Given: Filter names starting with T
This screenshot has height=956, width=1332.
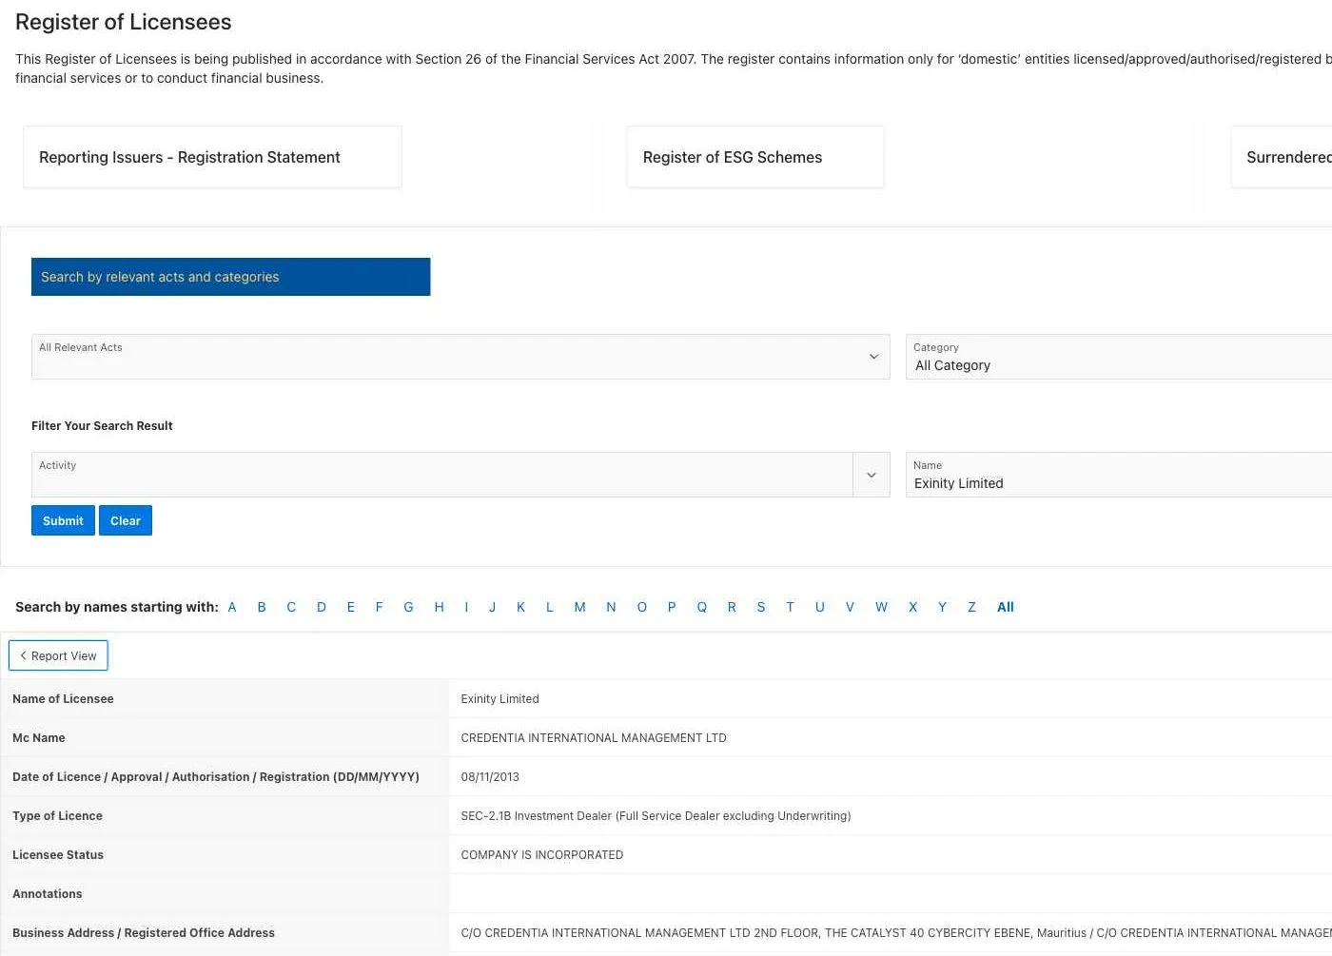Looking at the screenshot, I should [790, 607].
